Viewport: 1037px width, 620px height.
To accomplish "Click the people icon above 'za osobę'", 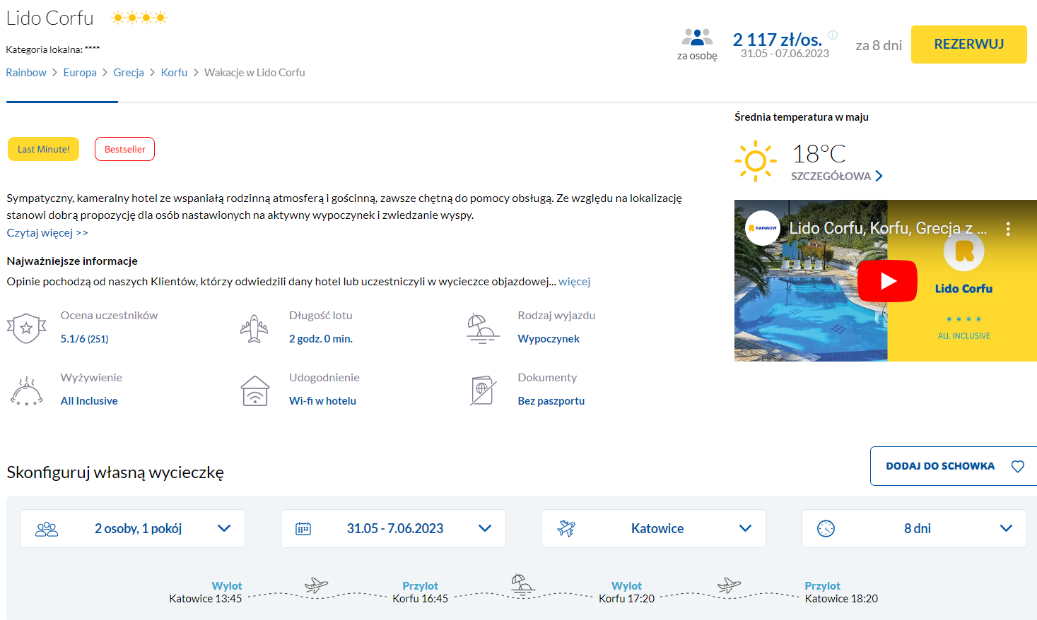I will 697,37.
